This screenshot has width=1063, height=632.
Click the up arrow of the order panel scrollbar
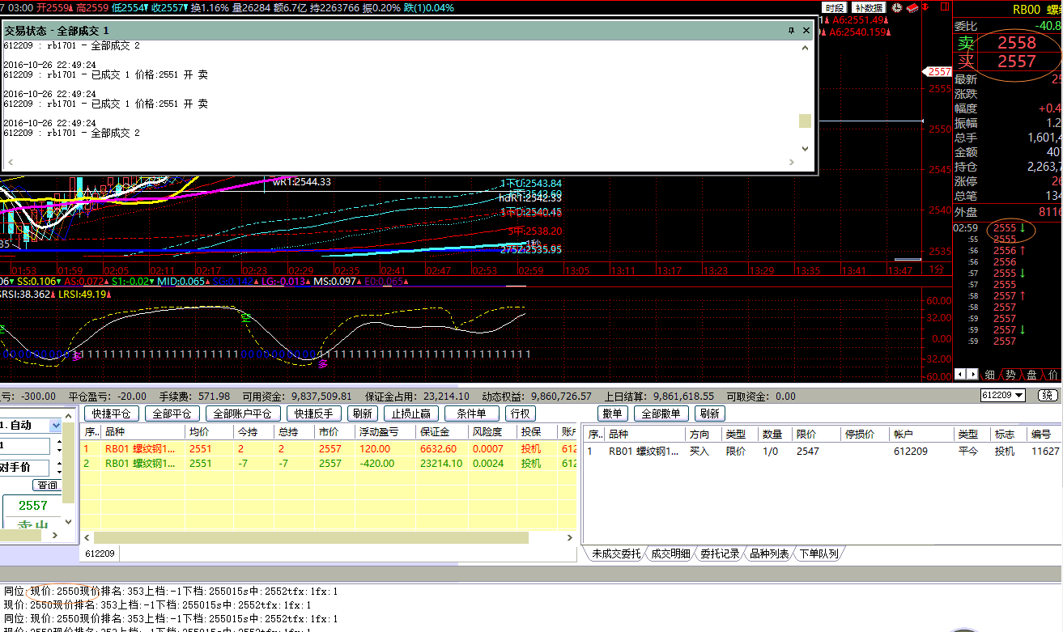tap(70, 415)
